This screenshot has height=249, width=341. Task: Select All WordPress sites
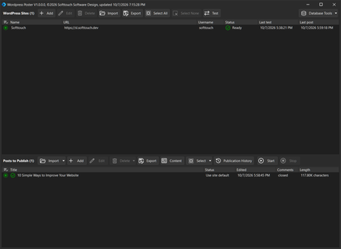(157, 13)
